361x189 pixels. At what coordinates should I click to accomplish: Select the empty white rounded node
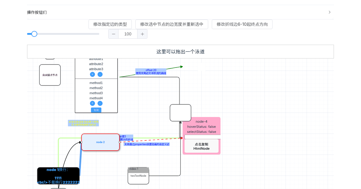tap(180, 113)
